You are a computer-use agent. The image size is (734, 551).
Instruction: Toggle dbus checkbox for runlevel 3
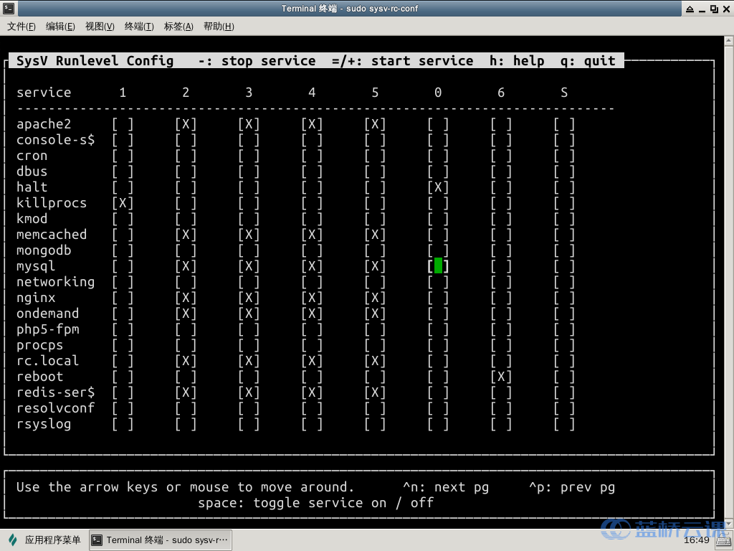[x=249, y=171]
